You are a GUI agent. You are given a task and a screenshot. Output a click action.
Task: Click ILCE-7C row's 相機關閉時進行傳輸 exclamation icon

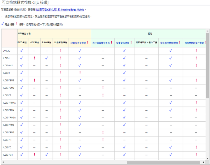tap(196, 147)
